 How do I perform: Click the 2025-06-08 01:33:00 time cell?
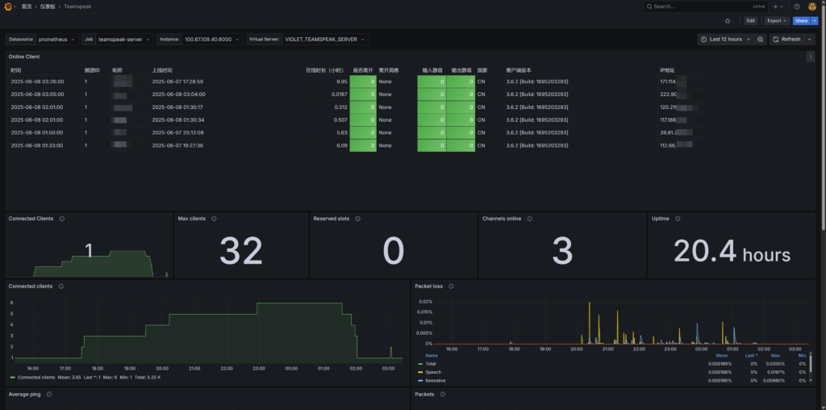(x=37, y=145)
